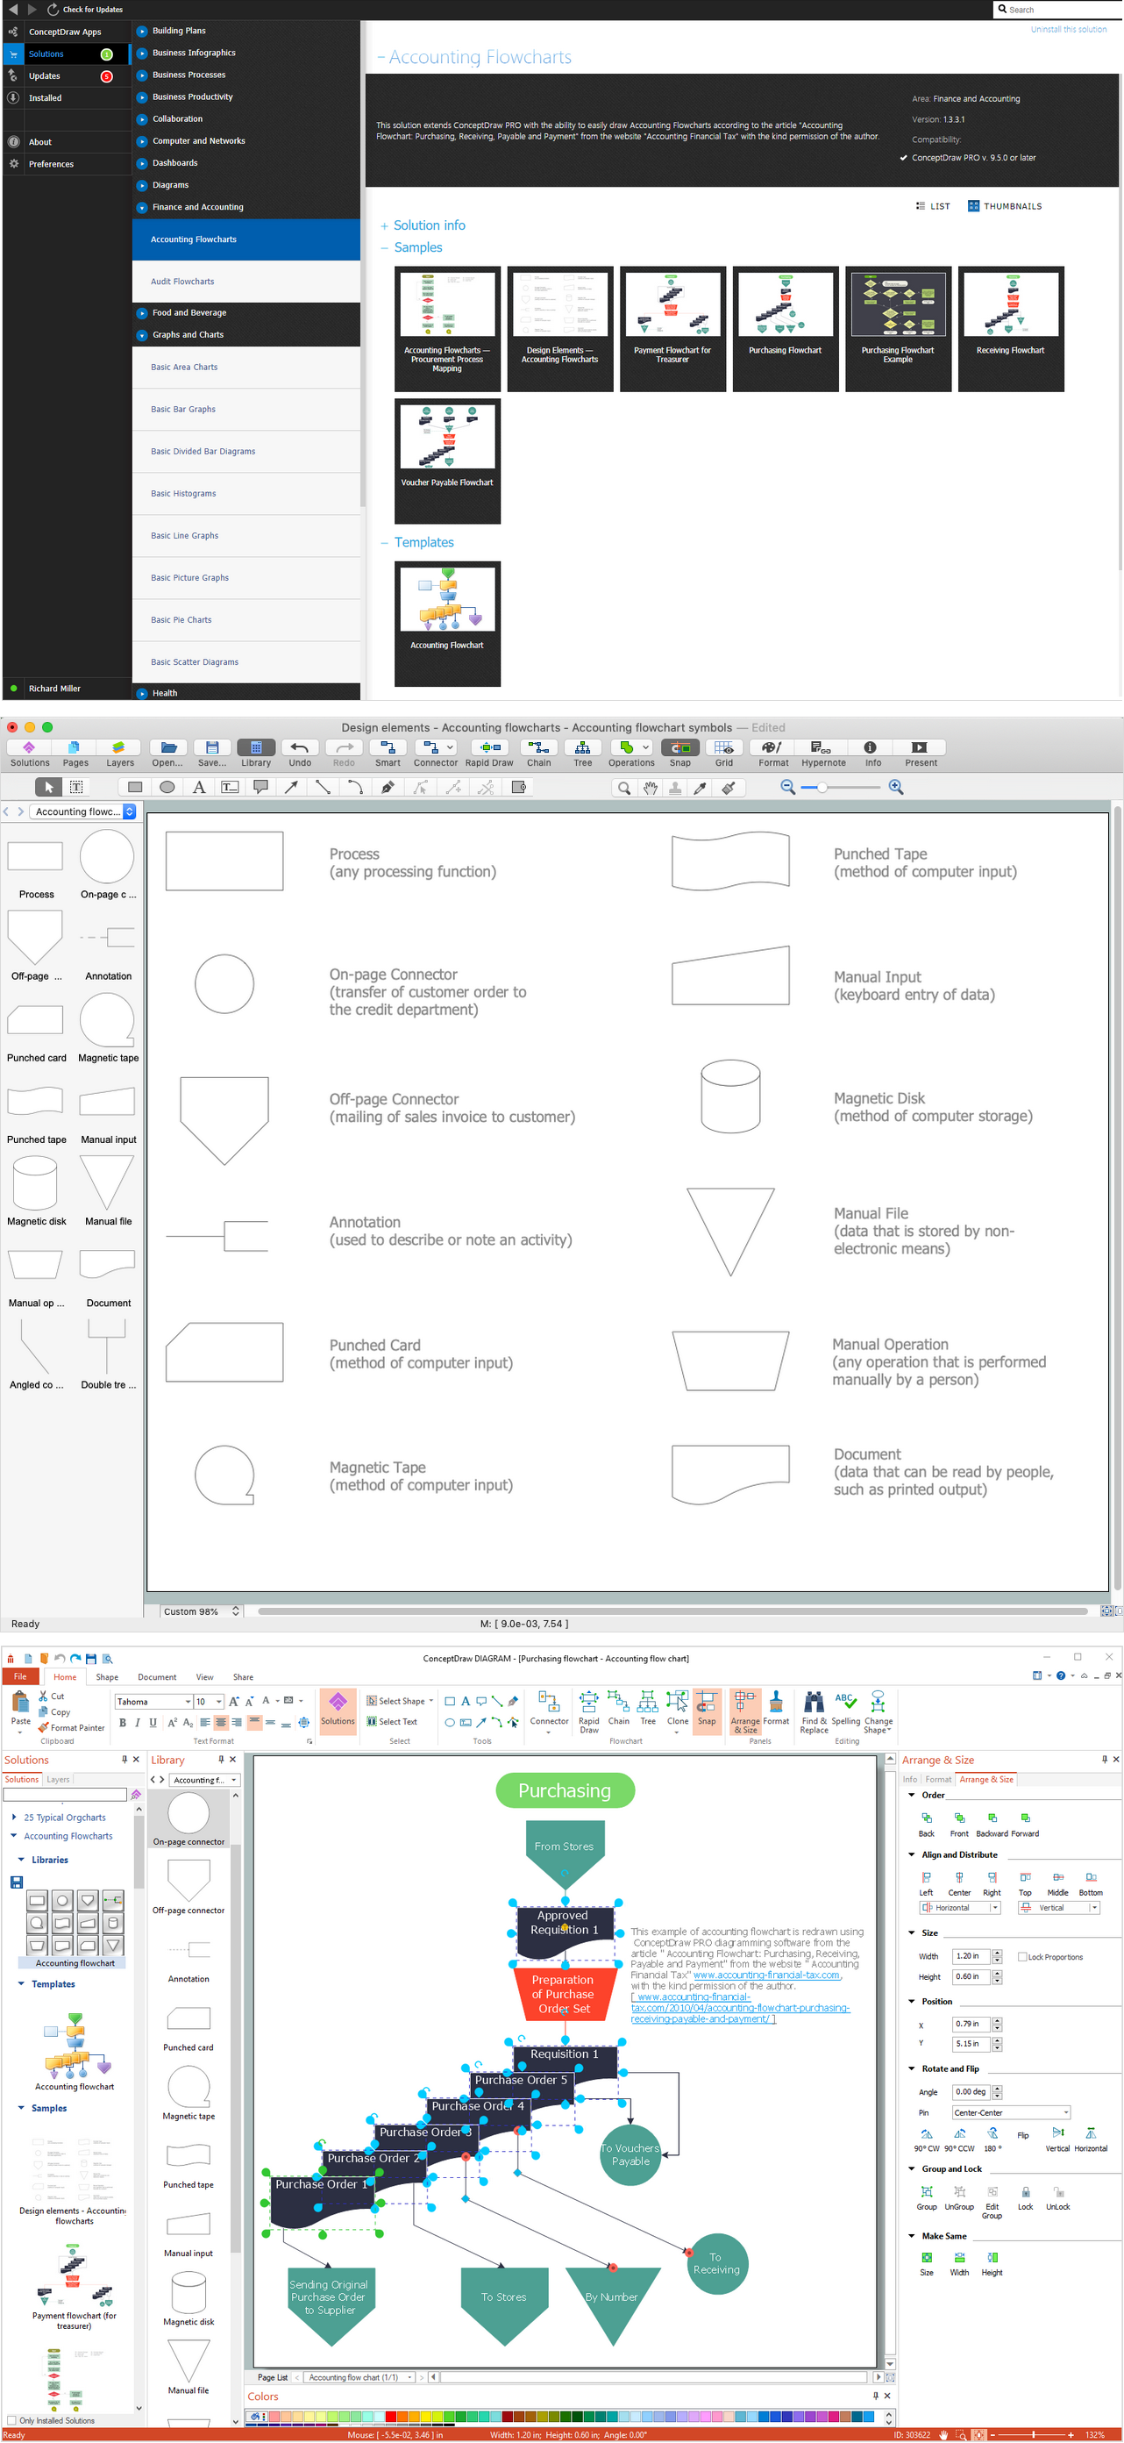Select the pen drawing tool

click(x=388, y=787)
